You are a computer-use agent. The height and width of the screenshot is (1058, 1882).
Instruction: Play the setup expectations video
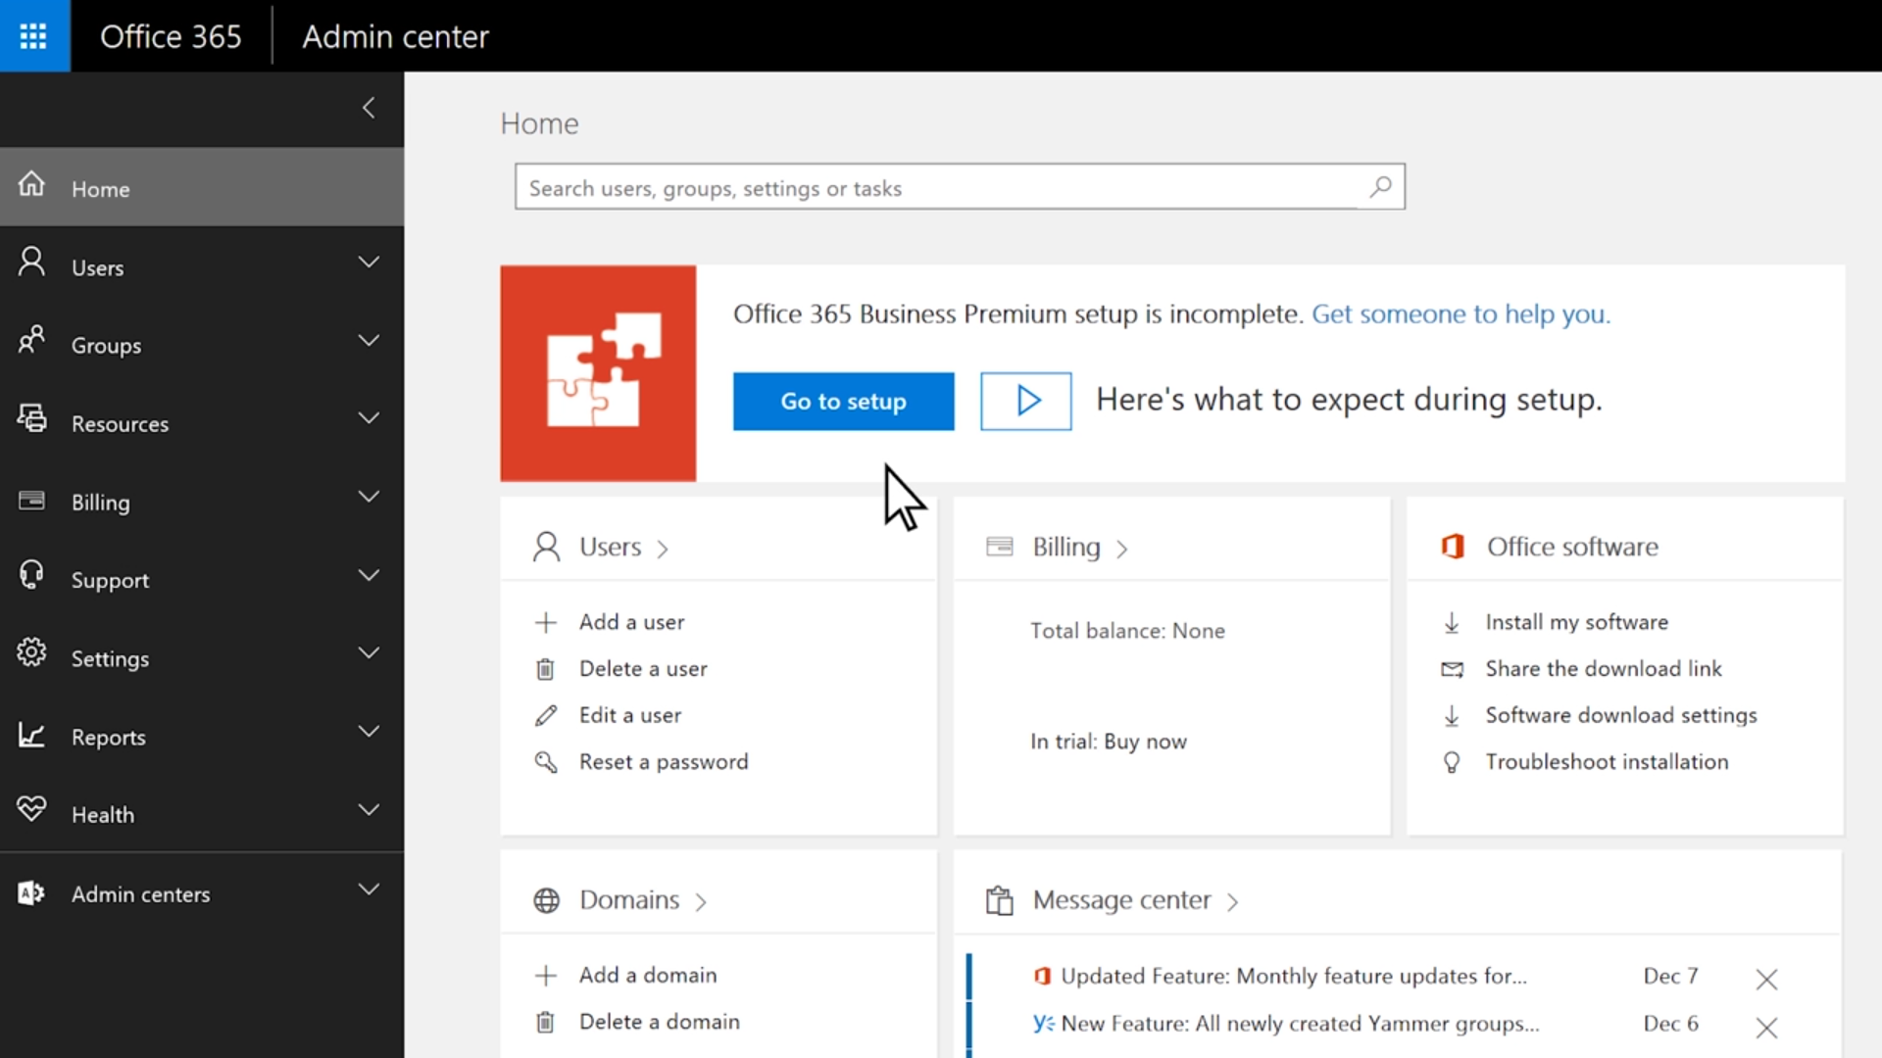pyautogui.click(x=1026, y=401)
